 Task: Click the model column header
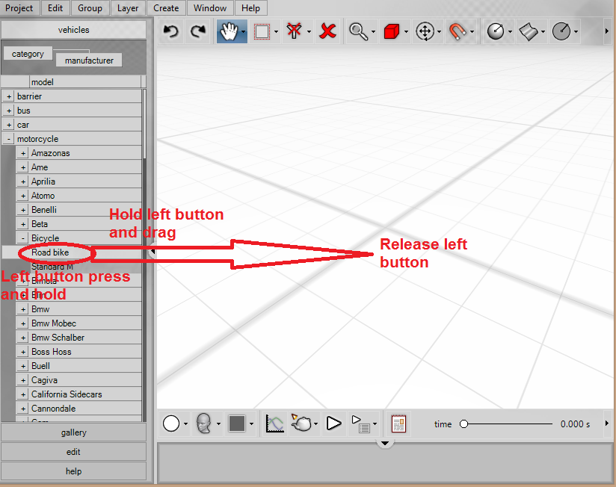[85, 82]
